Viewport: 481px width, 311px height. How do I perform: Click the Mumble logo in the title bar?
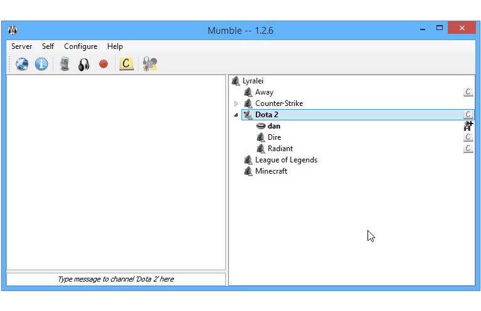[13, 30]
